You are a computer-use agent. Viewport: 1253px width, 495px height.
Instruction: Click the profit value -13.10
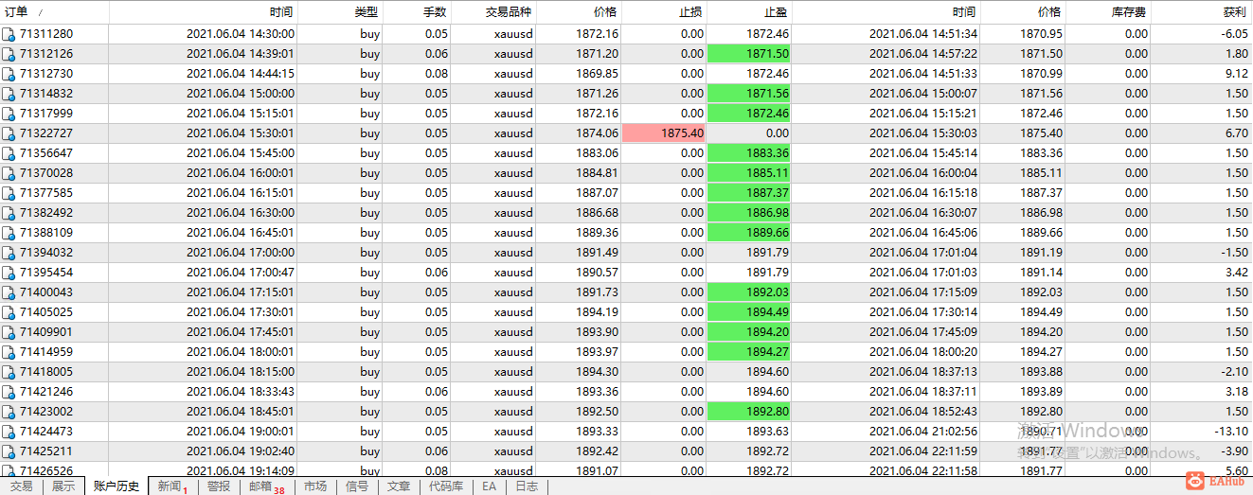[1231, 432]
